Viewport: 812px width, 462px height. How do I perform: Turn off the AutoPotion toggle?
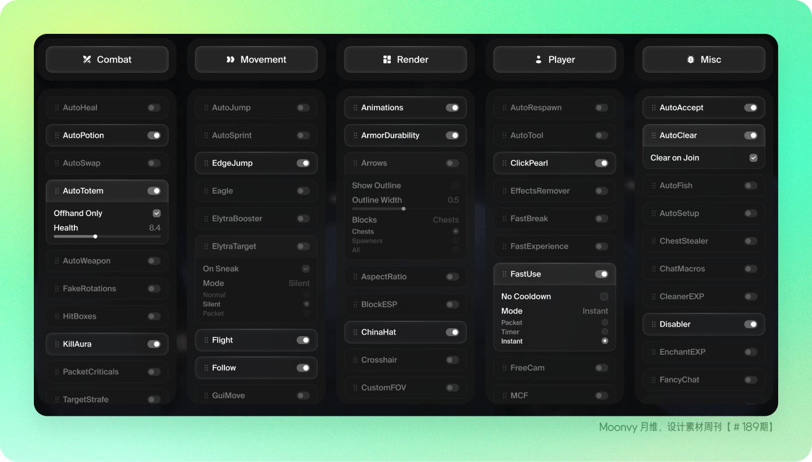tap(154, 135)
